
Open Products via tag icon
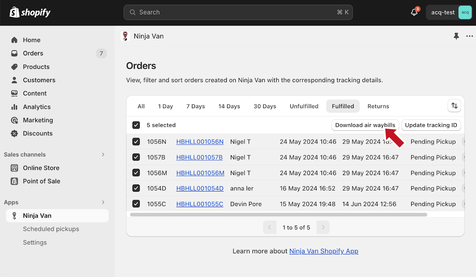coord(15,67)
